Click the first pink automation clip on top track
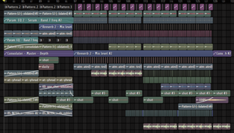Image resolution: width=234 pixels, height=133 pixels. 80,7
